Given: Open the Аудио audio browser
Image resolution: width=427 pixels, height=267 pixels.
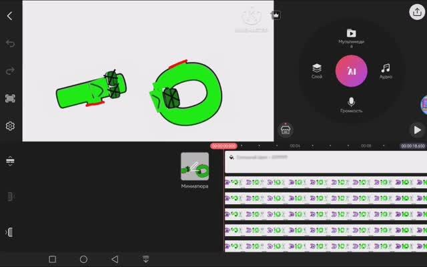Looking at the screenshot, I should [x=386, y=71].
